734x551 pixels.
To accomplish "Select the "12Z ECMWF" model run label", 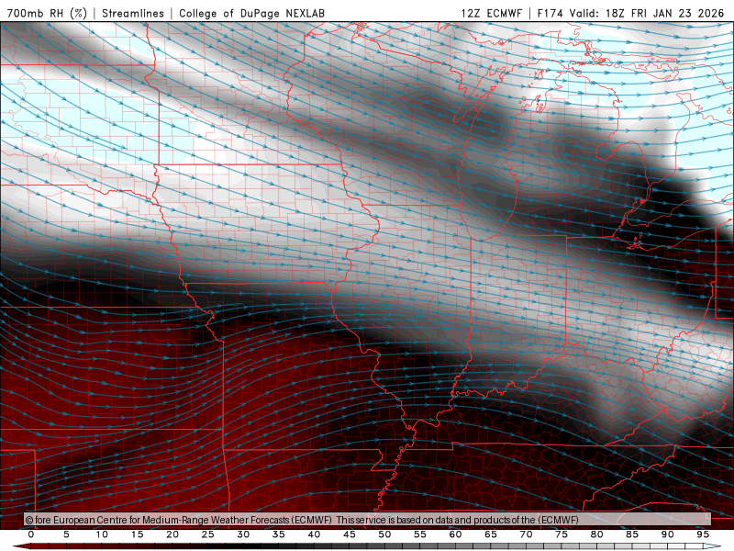I will tap(491, 13).
